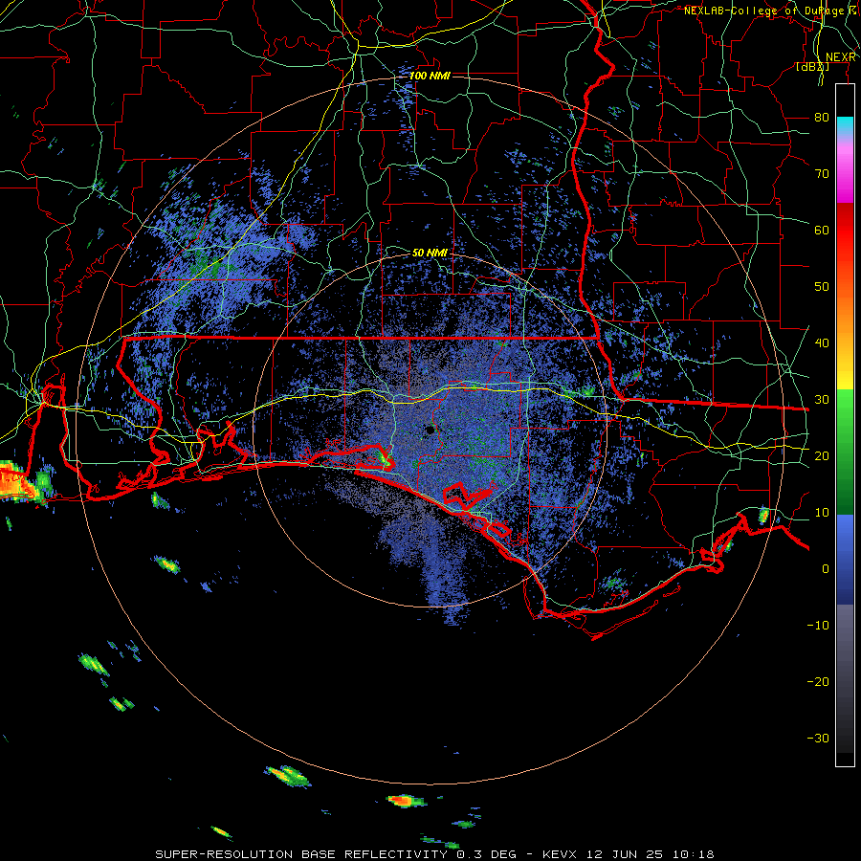Click the 10 value on the dBZ scale
Screen dimensions: 861x861
pyautogui.click(x=822, y=513)
